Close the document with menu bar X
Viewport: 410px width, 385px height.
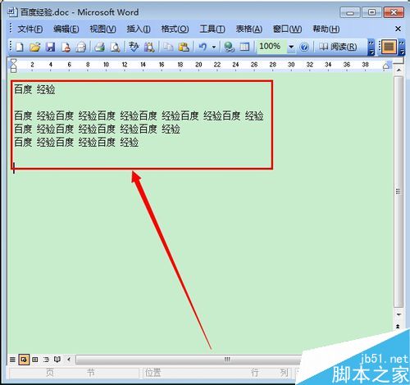(399, 29)
